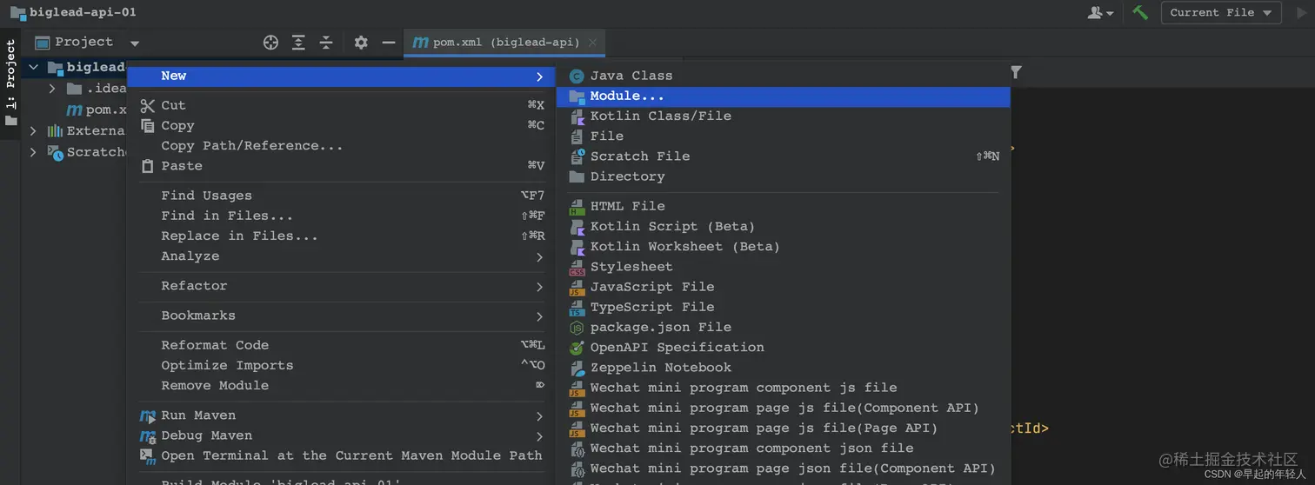Open the Project view selector dropdown

(x=88, y=42)
